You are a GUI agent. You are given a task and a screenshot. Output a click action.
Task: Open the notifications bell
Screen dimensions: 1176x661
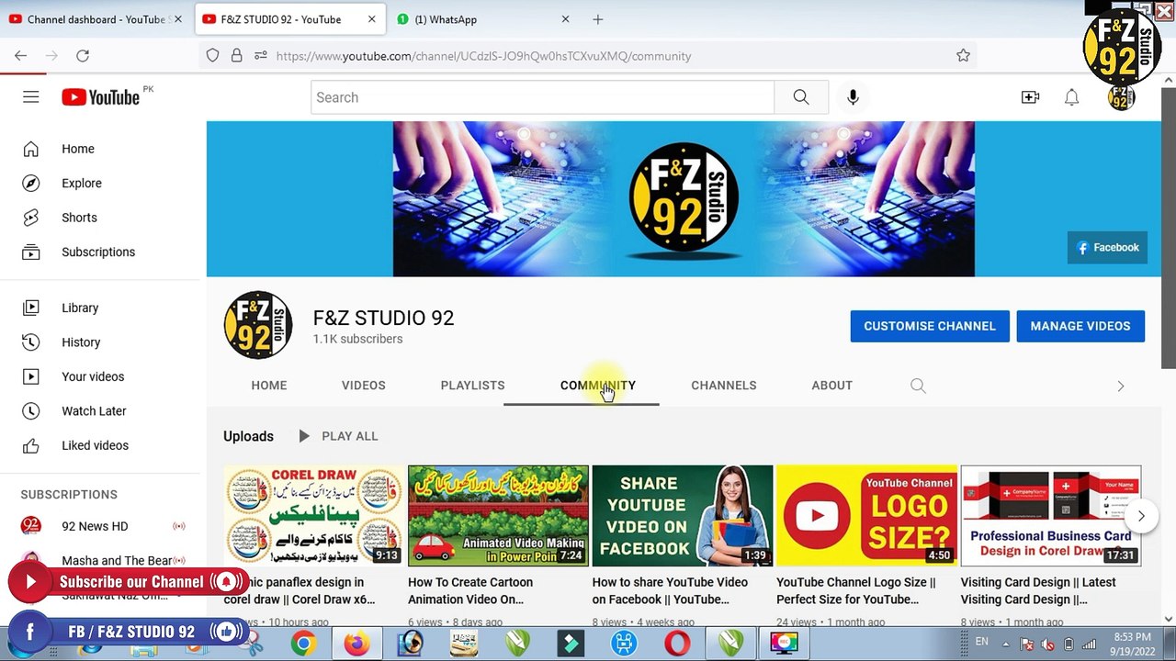[x=1071, y=97]
